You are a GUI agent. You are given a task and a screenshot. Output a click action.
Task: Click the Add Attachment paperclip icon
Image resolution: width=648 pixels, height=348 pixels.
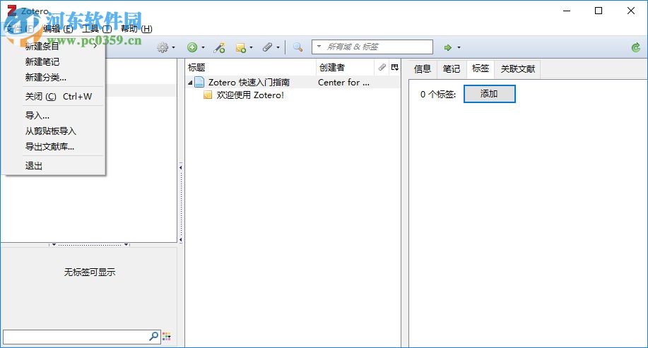(x=267, y=47)
